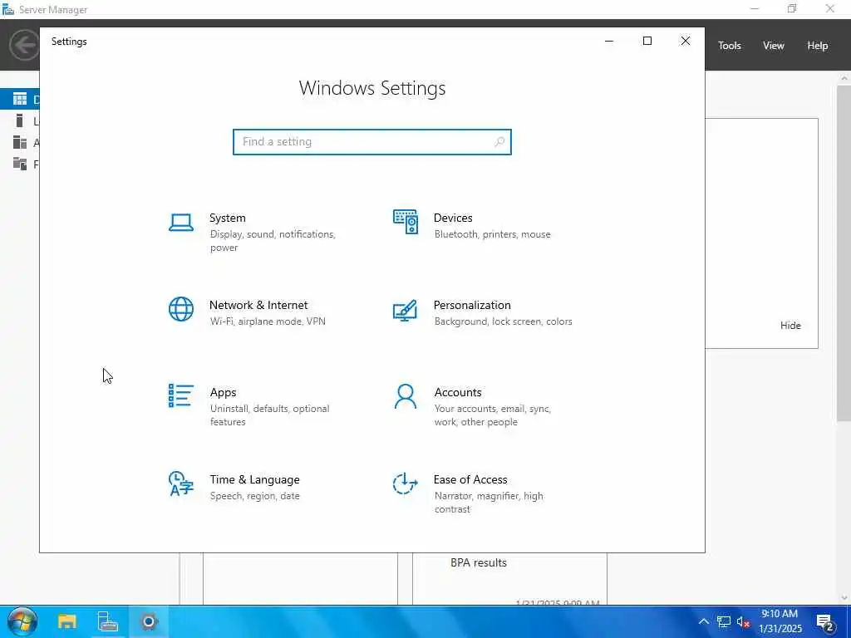This screenshot has width=851, height=638.
Task: Show hidden tray icons chevron
Action: click(704, 621)
